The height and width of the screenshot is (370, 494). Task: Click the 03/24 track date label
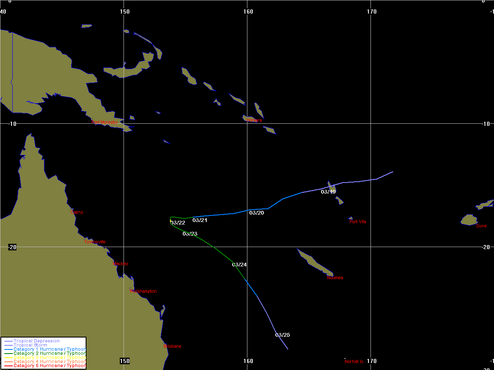[239, 265]
